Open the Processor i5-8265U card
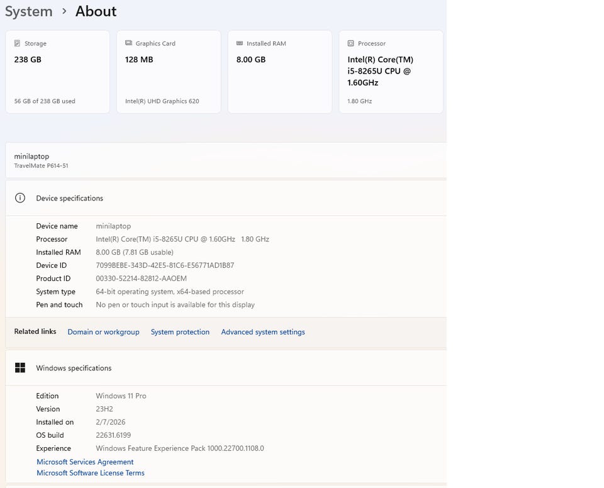The image size is (604, 488). [391, 72]
